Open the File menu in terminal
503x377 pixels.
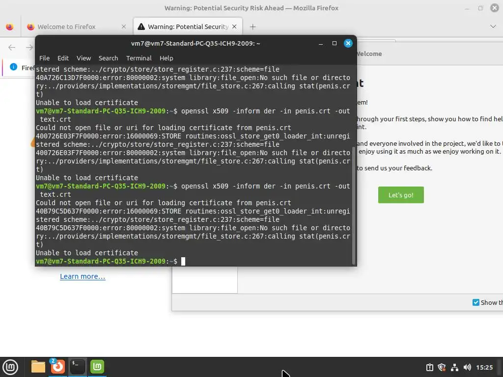[x=44, y=58]
